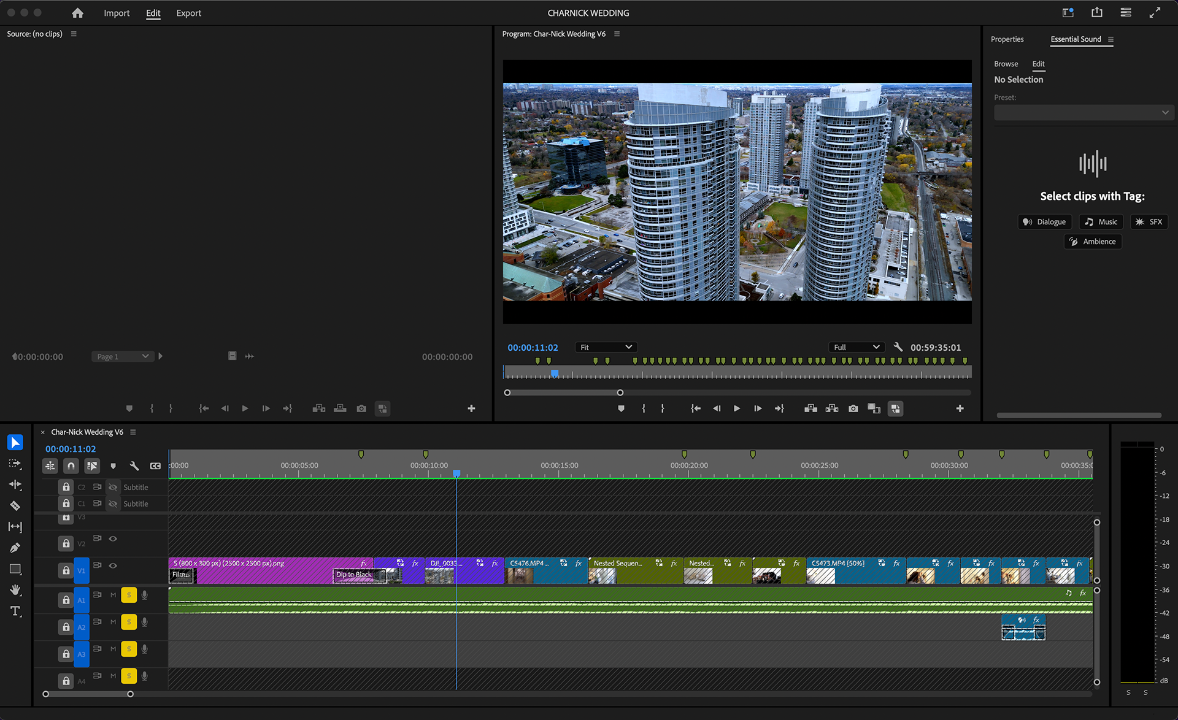Screen dimensions: 1178x720
Task: Click the Program monitor scrubber playhead
Action: point(555,373)
